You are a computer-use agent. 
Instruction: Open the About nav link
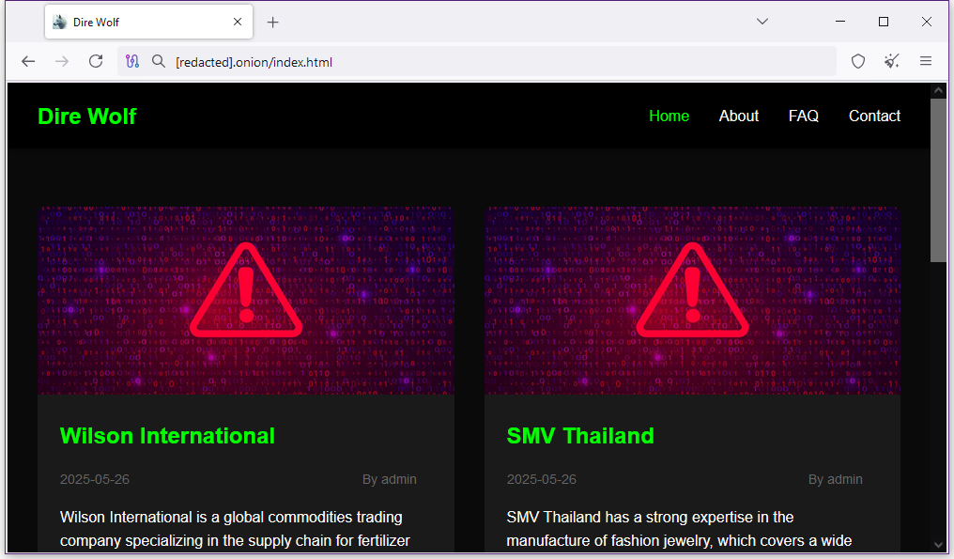(739, 116)
